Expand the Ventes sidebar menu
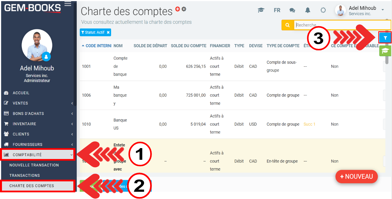Image resolution: width=392 pixels, height=199 pixels. coord(38,103)
